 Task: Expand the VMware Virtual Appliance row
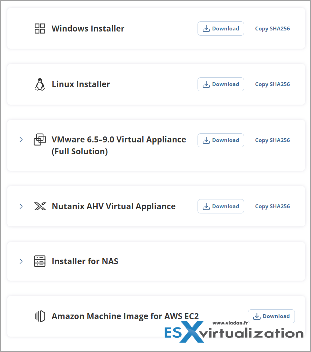tap(21, 140)
